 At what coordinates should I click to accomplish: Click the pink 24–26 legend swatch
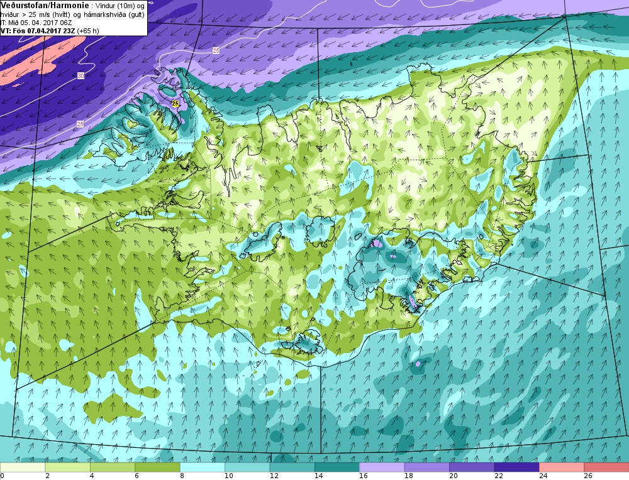pos(562,467)
